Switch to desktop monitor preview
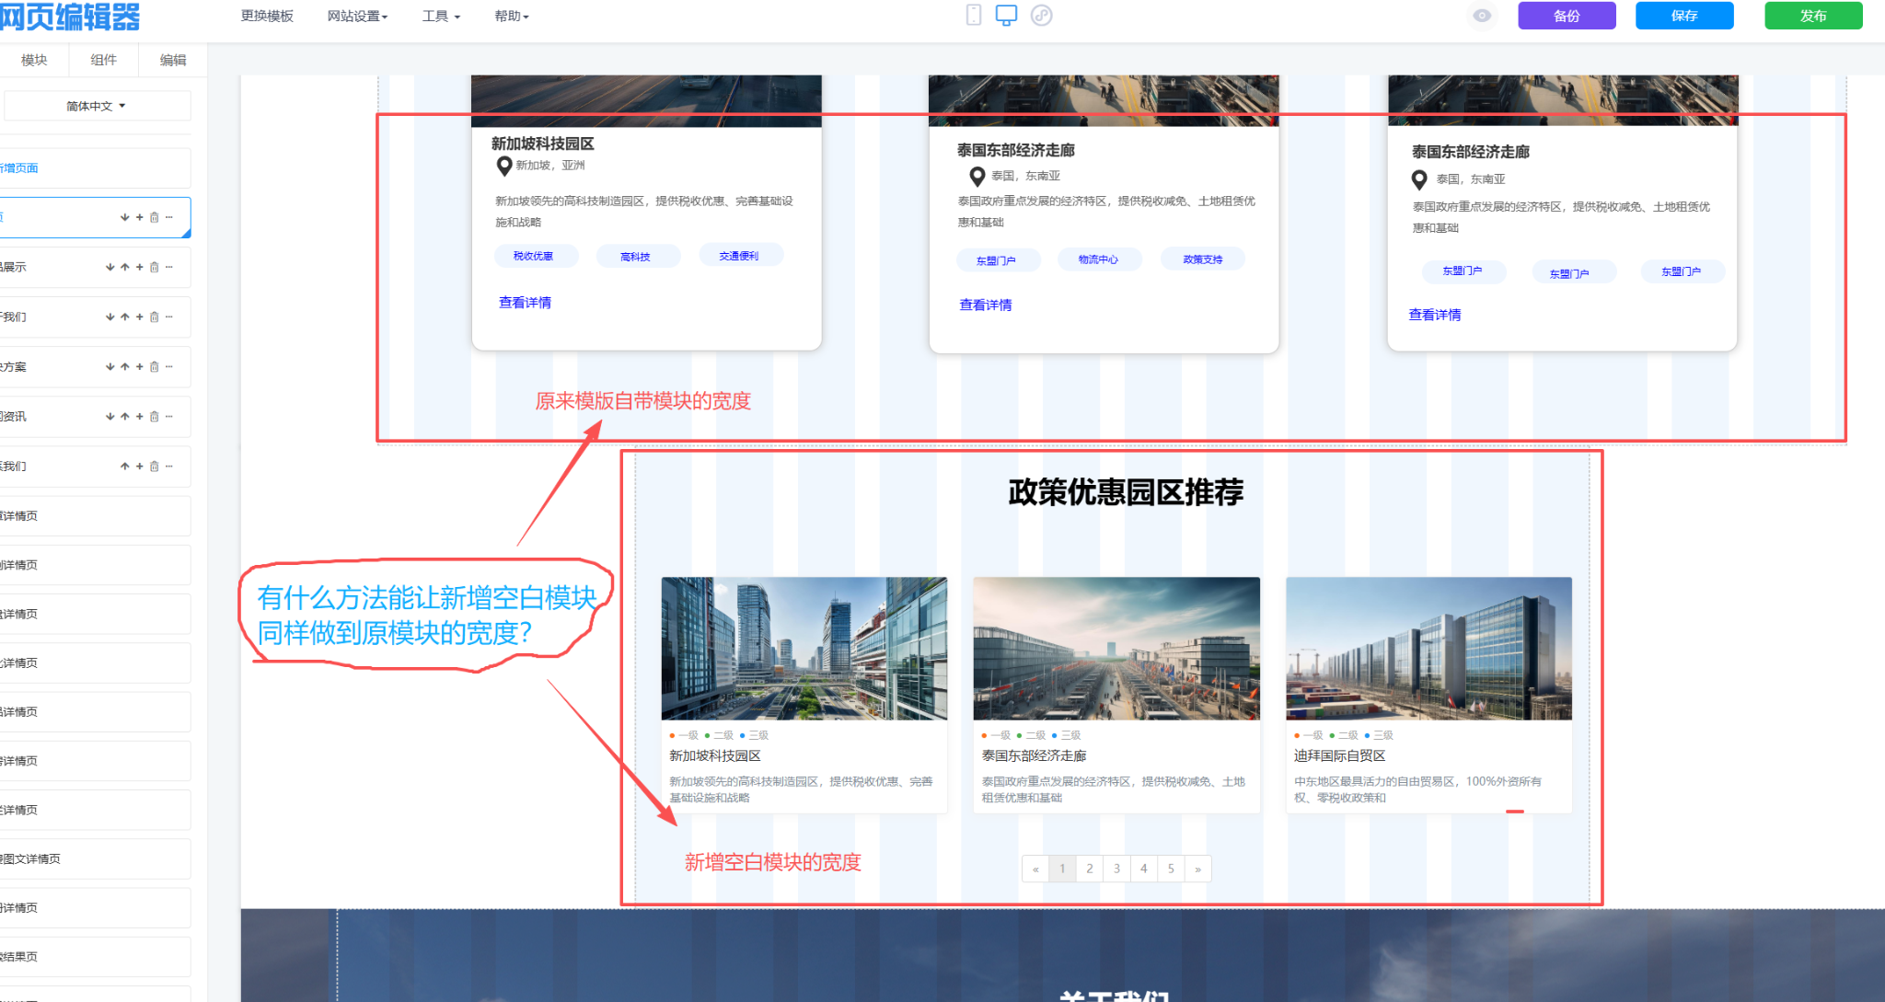1885x1002 pixels. (1006, 15)
